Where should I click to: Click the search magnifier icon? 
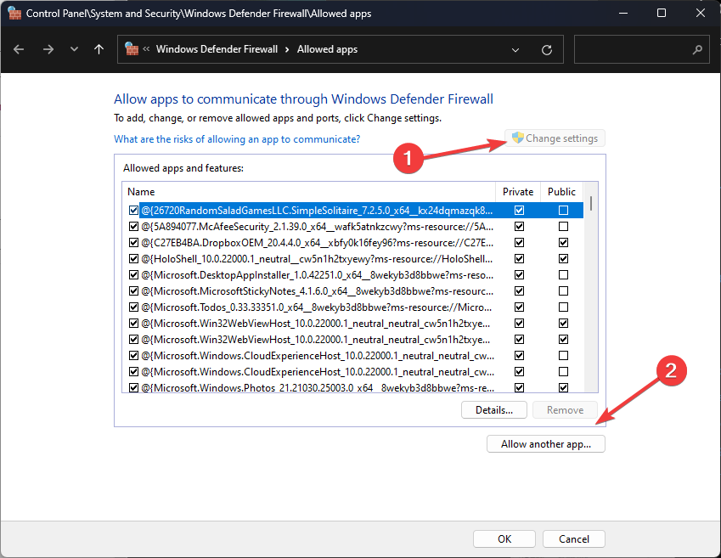(697, 49)
